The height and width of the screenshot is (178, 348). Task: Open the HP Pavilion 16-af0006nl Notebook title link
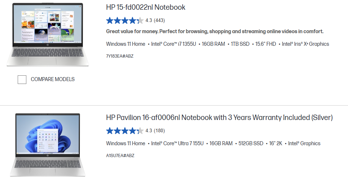219,117
